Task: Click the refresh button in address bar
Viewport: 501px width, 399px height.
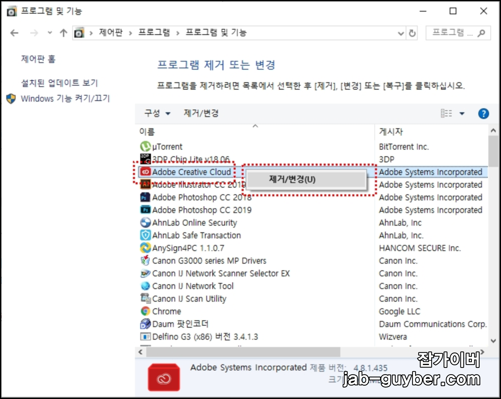Action: click(x=412, y=33)
